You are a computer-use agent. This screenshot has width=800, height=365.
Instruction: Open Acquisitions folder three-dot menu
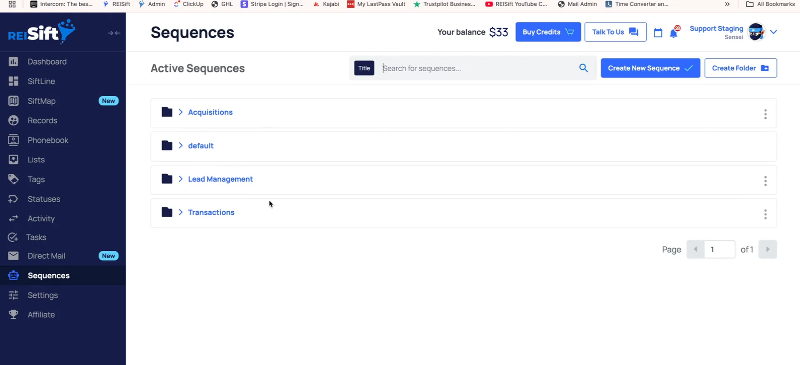tap(765, 114)
